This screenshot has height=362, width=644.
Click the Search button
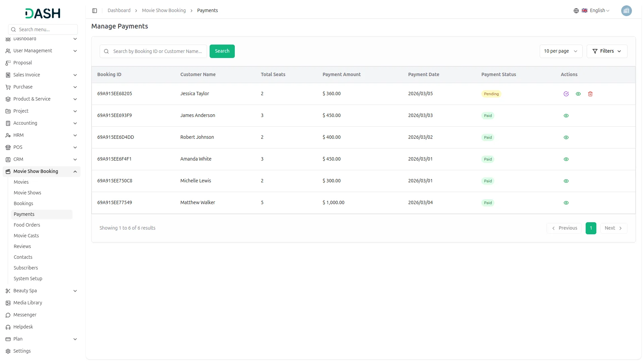pos(222,51)
